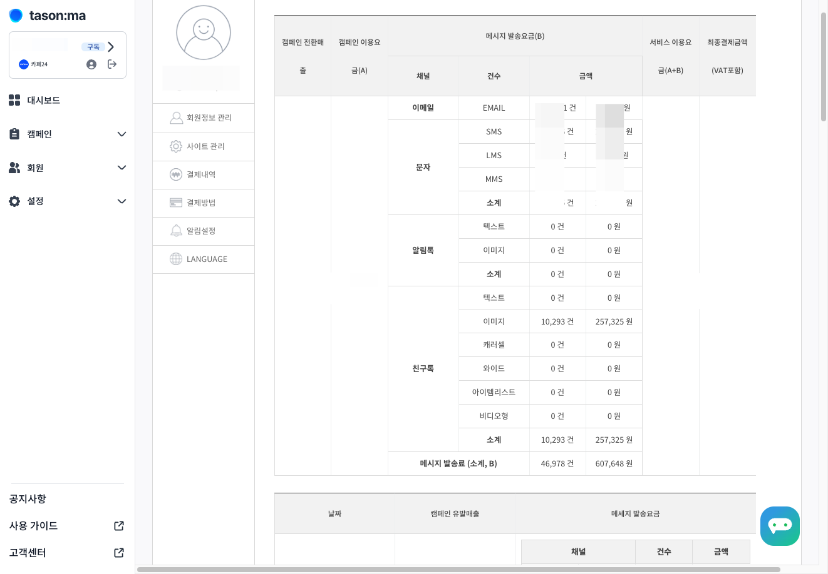Click the 결제내역 won icon
Image resolution: width=828 pixels, height=574 pixels.
[x=176, y=174]
